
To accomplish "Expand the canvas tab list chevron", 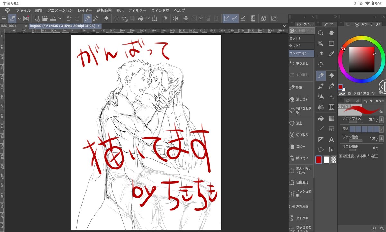I will pyautogui.click(x=284, y=26).
